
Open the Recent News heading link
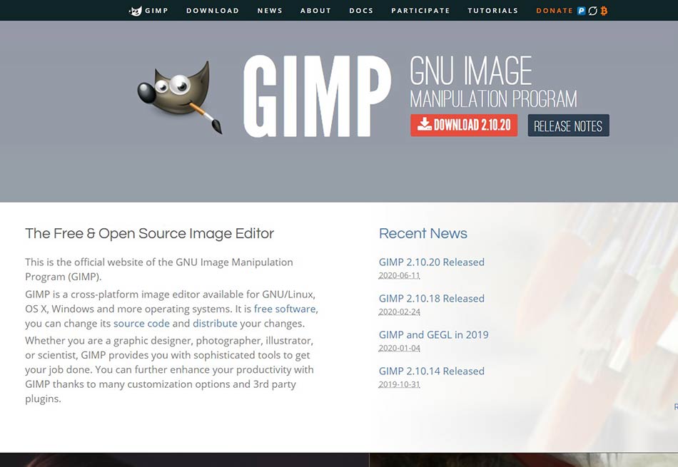pos(423,233)
